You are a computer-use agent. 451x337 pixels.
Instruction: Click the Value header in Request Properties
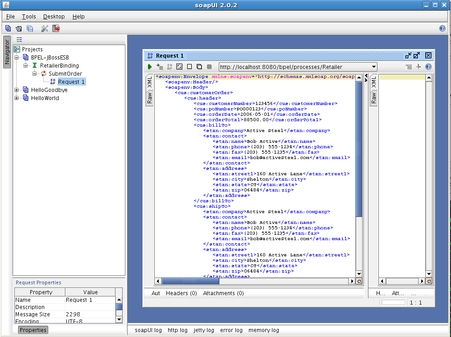[x=90, y=292]
